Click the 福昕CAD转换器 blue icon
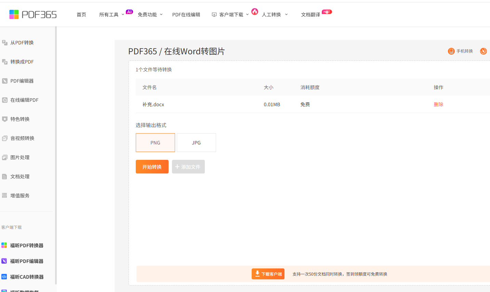This screenshot has height=292, width=490. 4,277
